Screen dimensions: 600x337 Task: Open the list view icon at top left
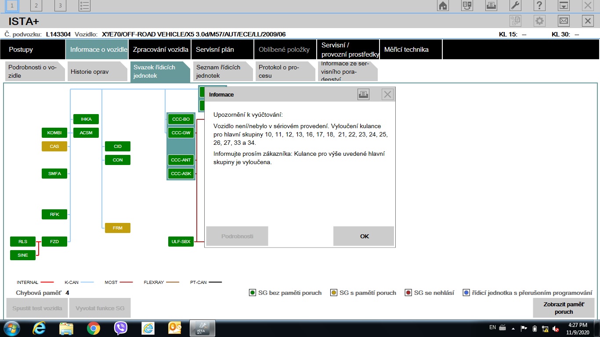pos(85,6)
